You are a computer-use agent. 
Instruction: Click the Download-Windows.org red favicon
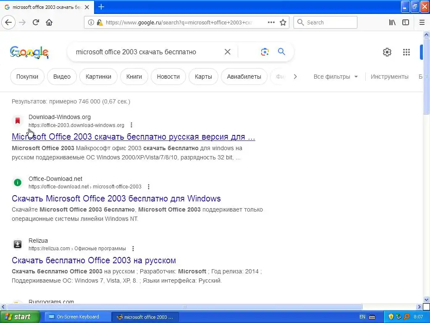click(x=18, y=121)
